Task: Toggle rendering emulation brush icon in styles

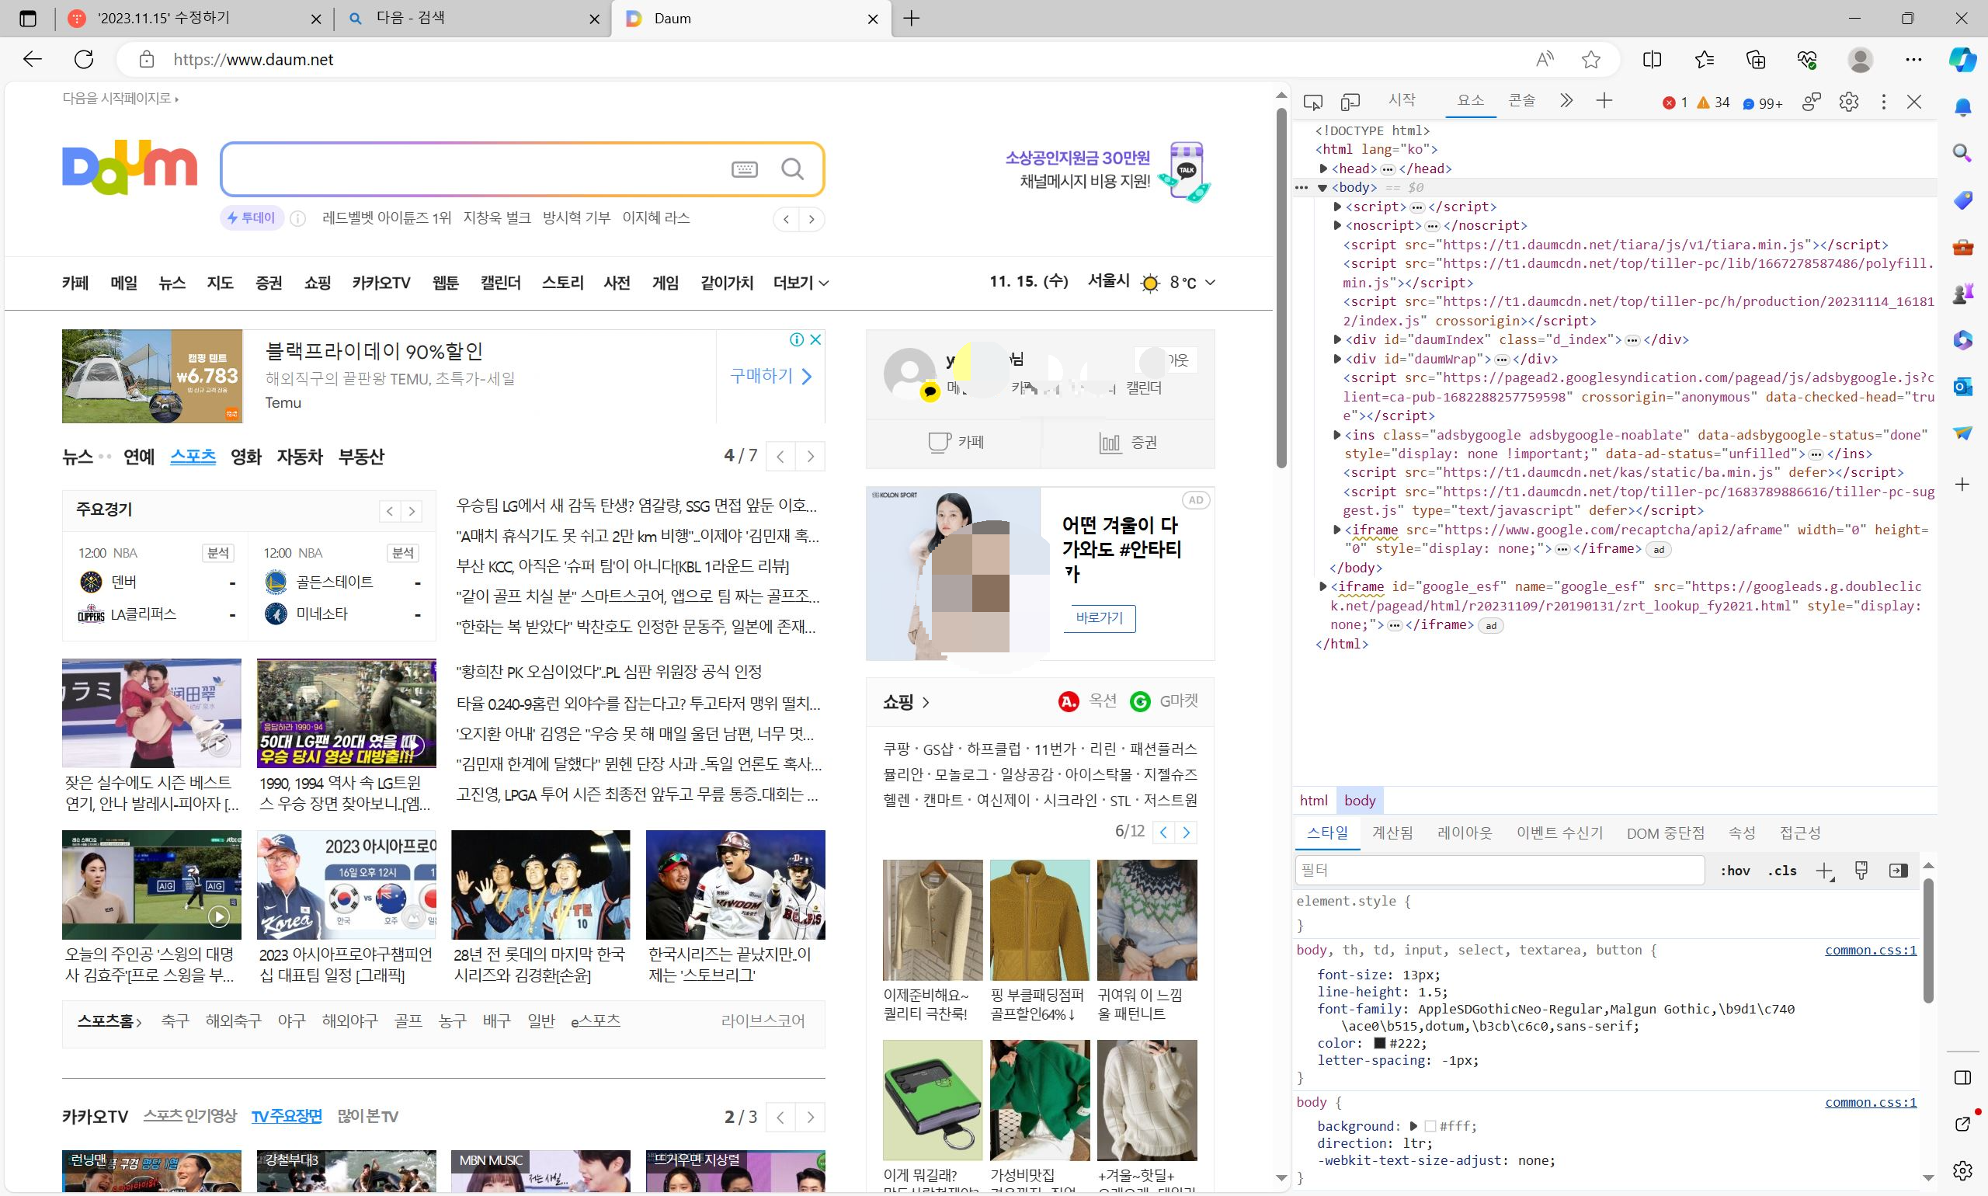Action: point(1861,871)
